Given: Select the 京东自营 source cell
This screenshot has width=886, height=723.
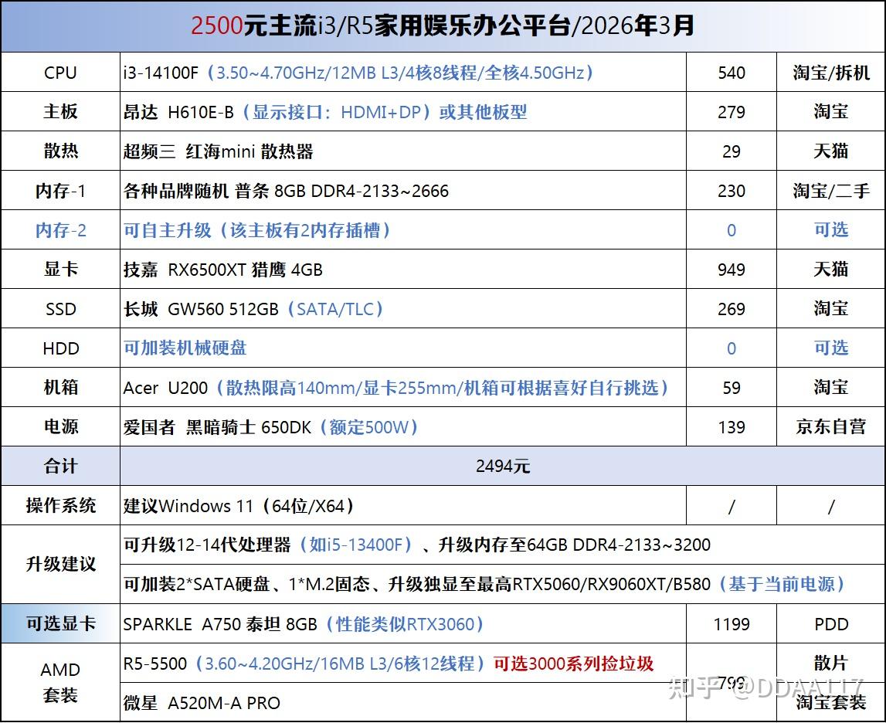Looking at the screenshot, I should [x=830, y=427].
